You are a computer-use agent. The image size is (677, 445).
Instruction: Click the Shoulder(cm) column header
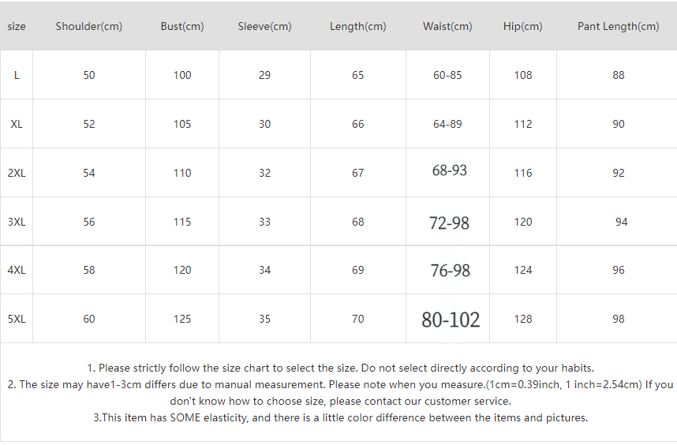click(89, 26)
